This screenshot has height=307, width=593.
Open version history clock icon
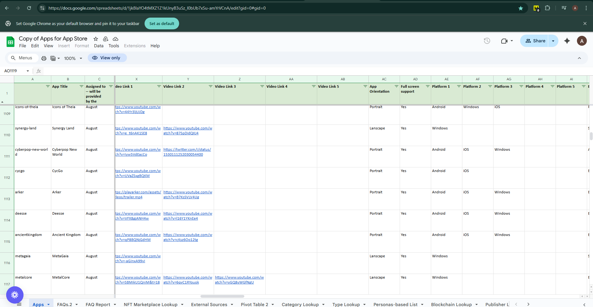487,41
